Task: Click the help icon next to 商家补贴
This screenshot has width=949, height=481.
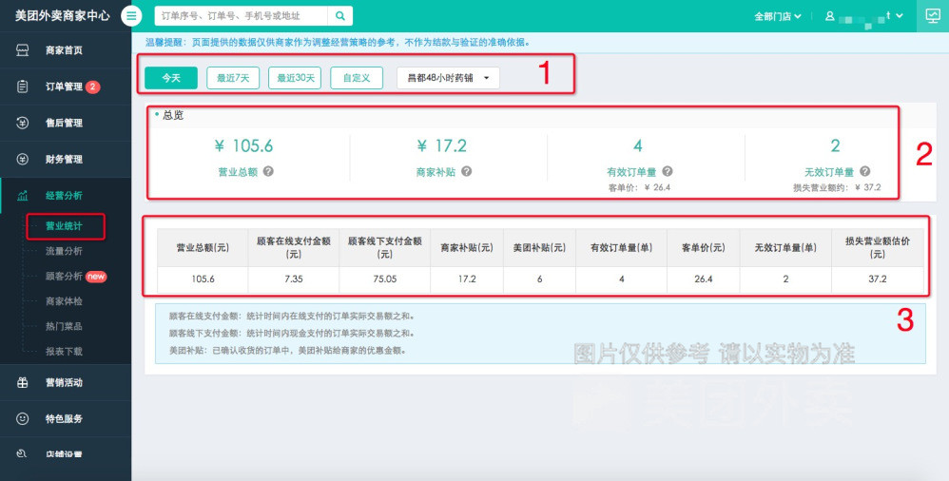Action: coord(467,172)
